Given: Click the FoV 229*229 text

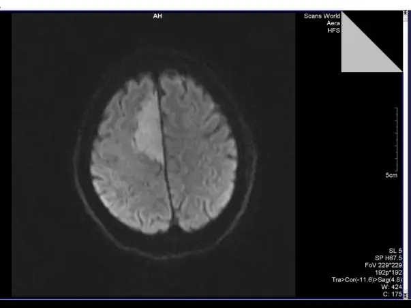Looking at the screenshot, I should click(383, 265).
